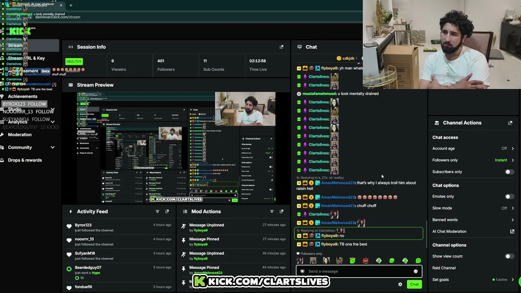Click the chat scrollbar
The image size is (521, 293).
[427, 234]
